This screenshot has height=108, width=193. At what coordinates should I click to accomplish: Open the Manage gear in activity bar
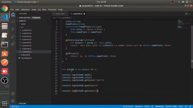pyautogui.click(x=13, y=101)
